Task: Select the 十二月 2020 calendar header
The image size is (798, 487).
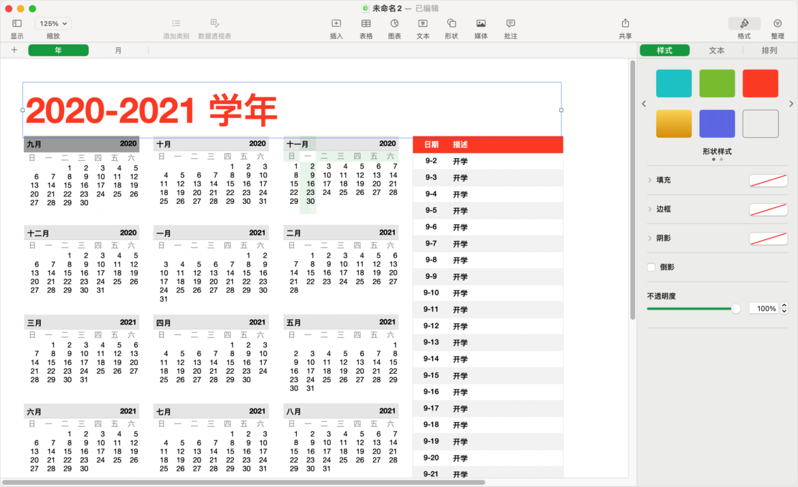Action: [81, 233]
